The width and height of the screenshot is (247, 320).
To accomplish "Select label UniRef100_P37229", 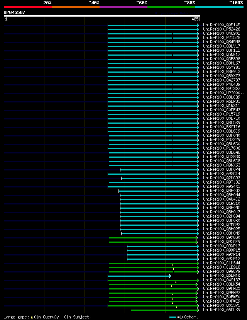I will coord(222,140).
